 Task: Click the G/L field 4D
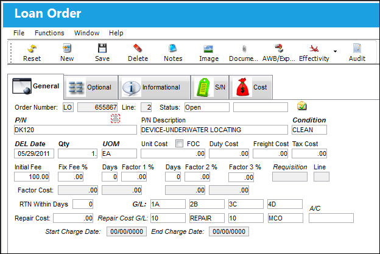pos(285,204)
